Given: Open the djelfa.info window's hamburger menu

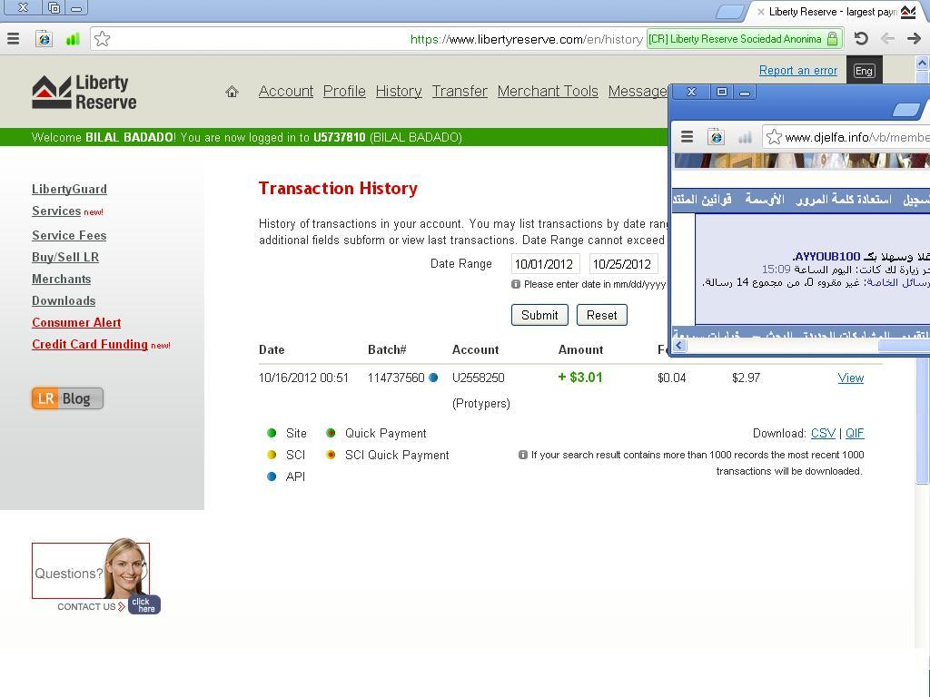Looking at the screenshot, I should 687,137.
